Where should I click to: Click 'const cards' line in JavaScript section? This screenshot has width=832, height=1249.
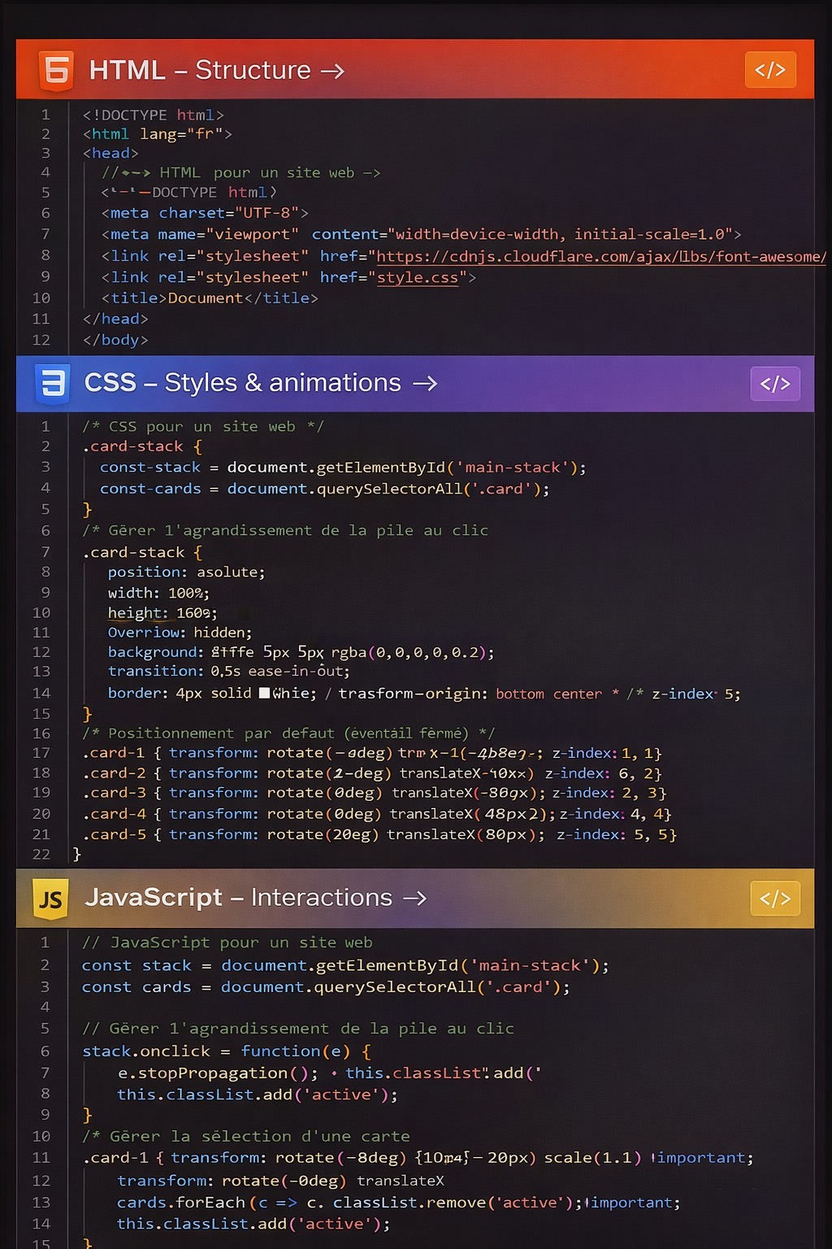(326, 987)
